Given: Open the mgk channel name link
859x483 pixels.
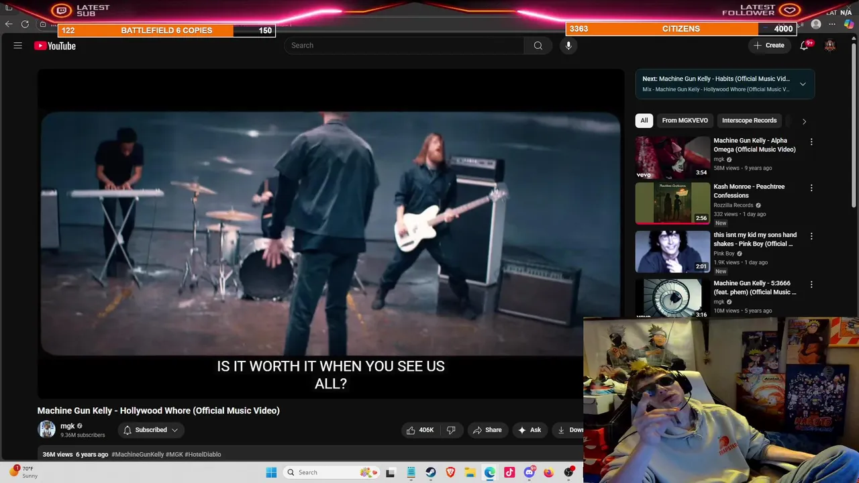Looking at the screenshot, I should coord(68,426).
